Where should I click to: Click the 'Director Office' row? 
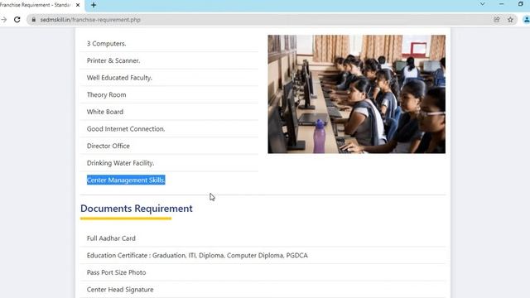point(169,146)
